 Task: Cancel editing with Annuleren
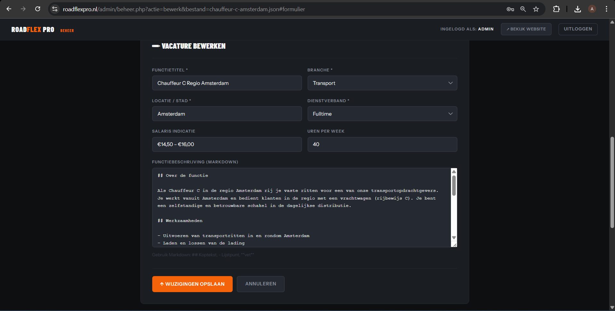pos(261,284)
